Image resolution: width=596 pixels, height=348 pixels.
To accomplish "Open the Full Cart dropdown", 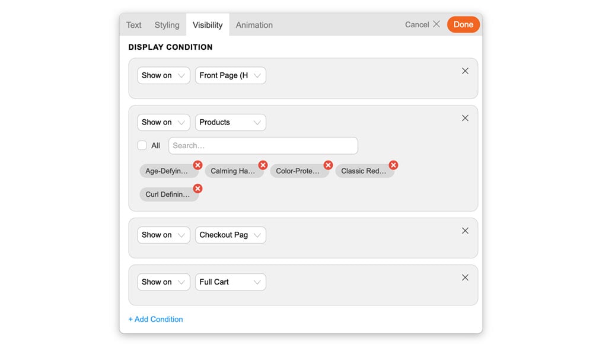I will pos(230,282).
